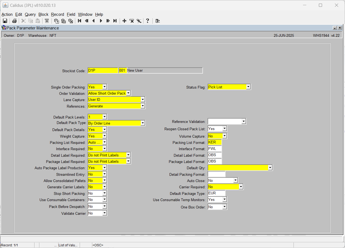Screen dimensions: 345x248
Task: Click the Print icon in toolbar
Action: tap(14, 21)
